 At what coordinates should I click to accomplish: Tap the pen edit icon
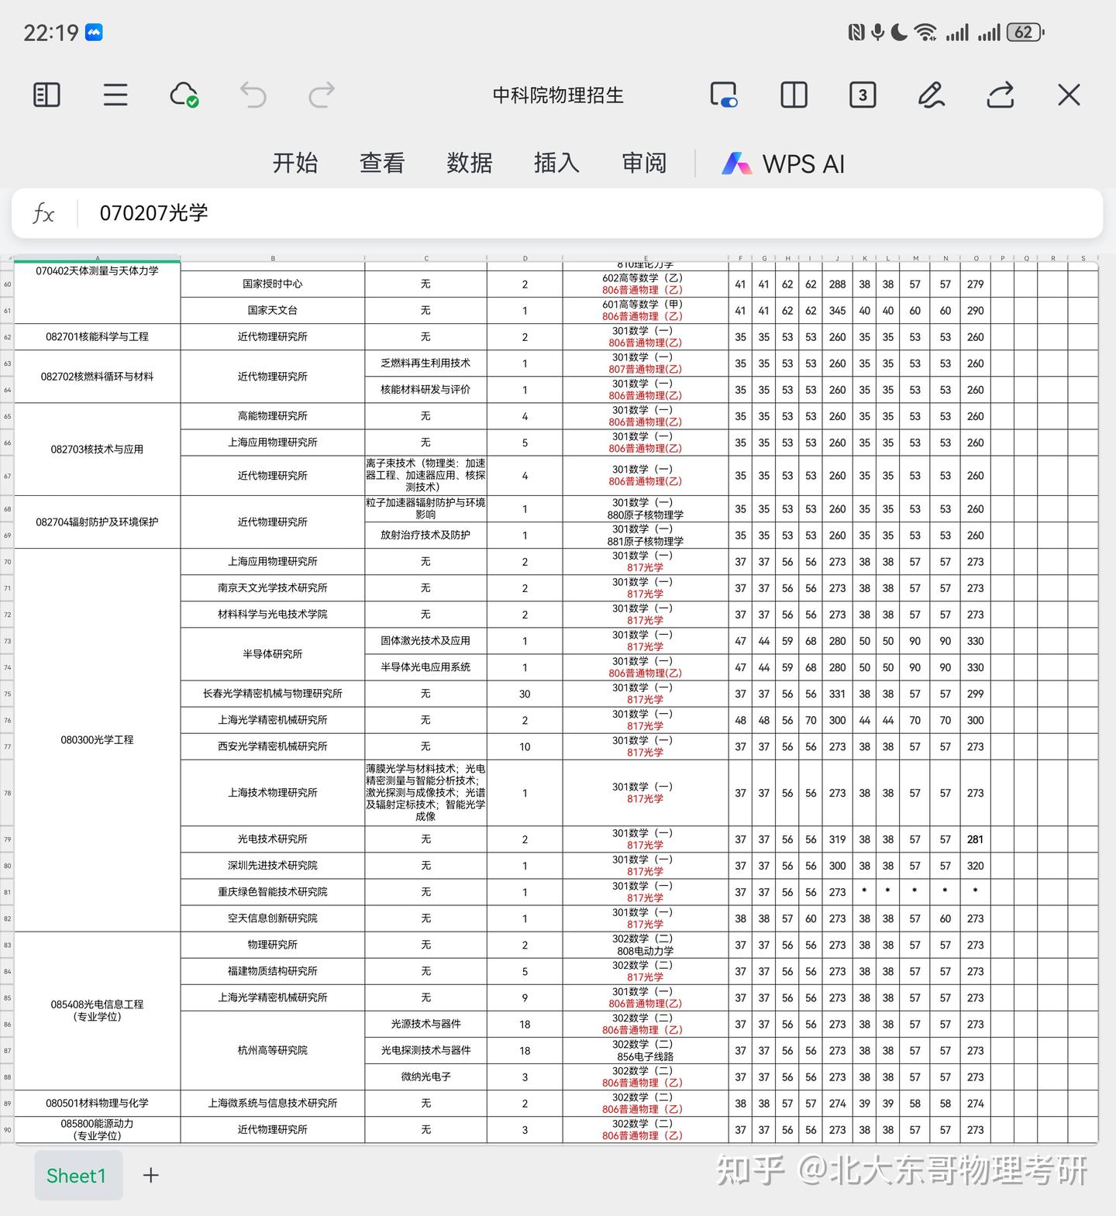click(x=931, y=95)
